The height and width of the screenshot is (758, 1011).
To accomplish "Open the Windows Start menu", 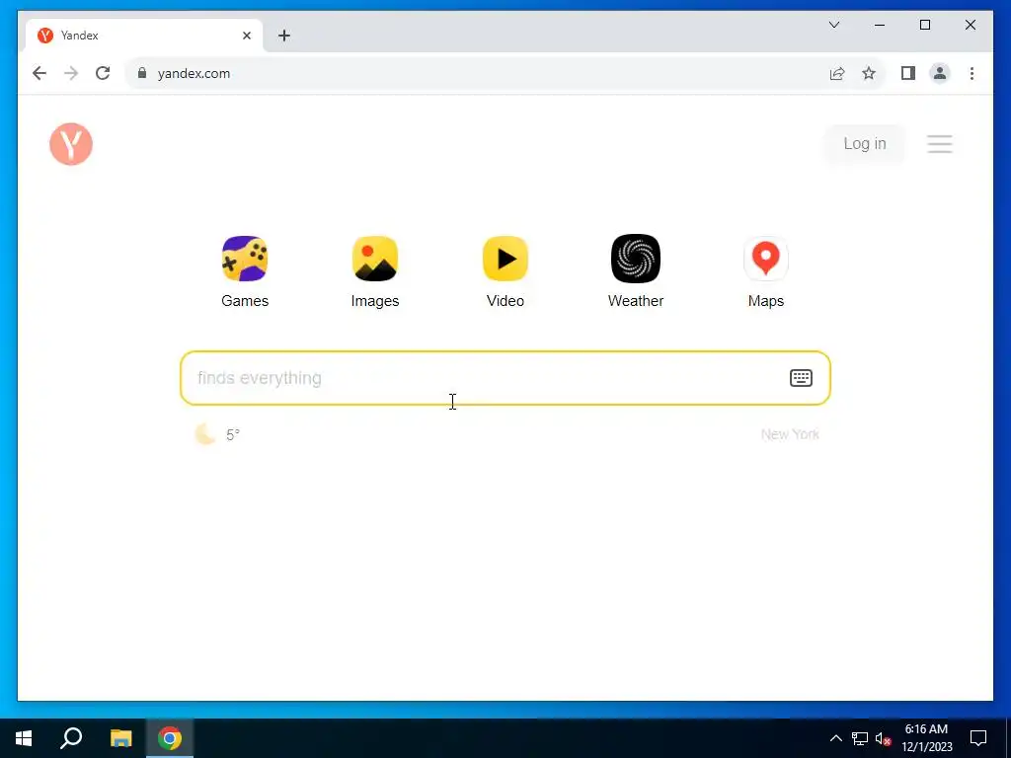I will (x=24, y=738).
